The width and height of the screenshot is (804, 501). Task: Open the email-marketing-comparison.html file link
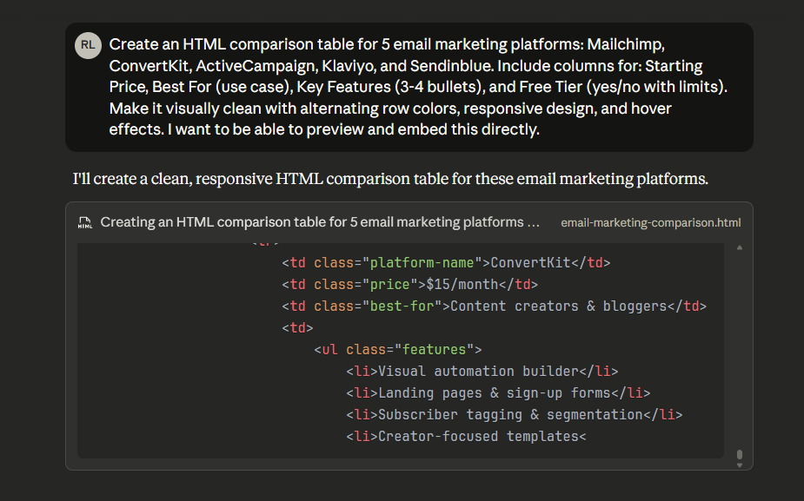[650, 222]
